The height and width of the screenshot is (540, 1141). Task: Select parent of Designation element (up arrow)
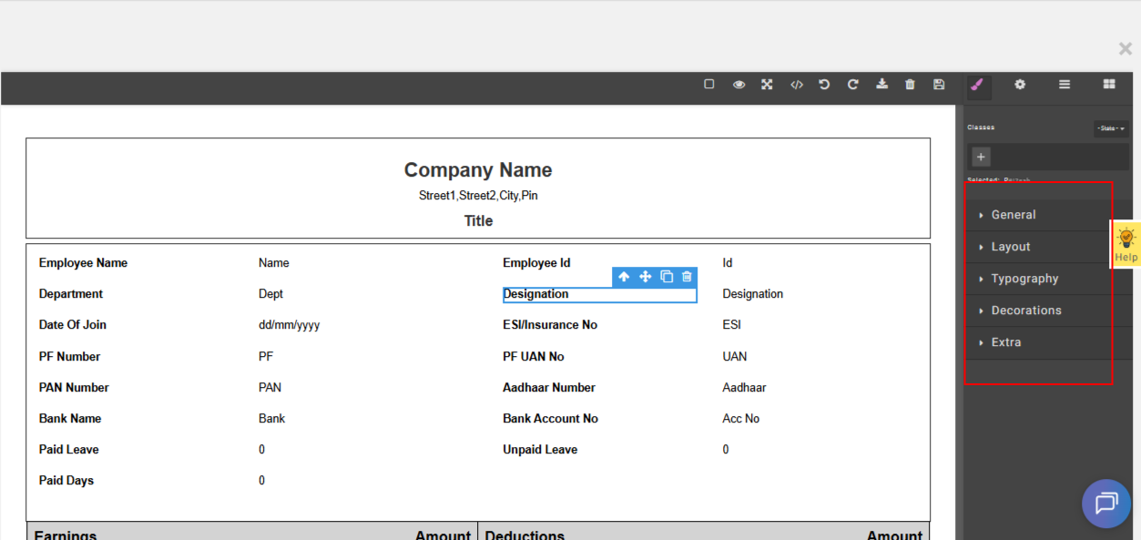tap(624, 277)
